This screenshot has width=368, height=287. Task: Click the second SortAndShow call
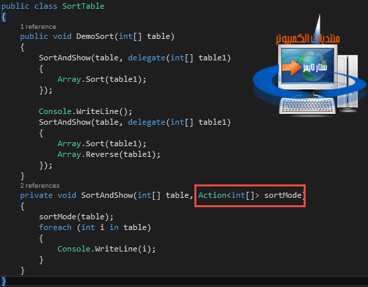(x=135, y=122)
